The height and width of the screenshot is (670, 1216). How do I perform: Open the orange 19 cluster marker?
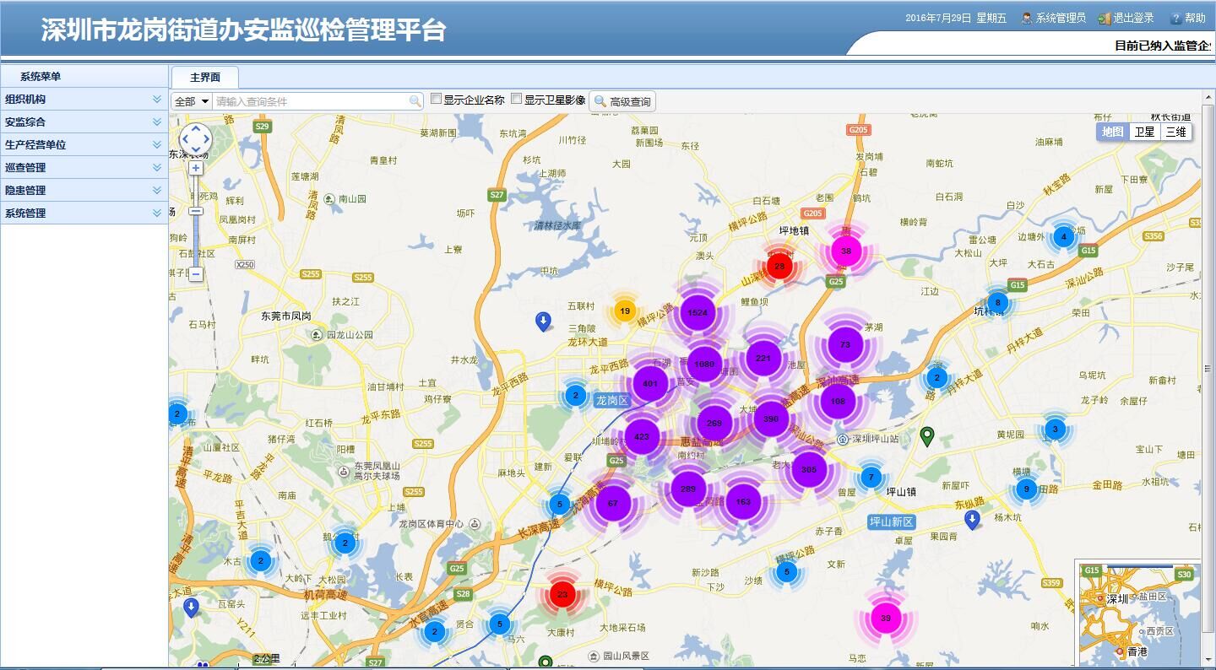click(x=625, y=311)
